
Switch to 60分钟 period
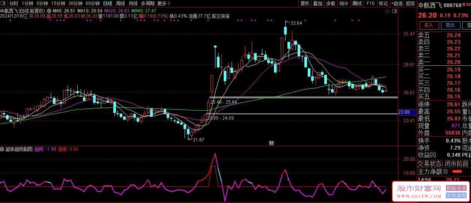tap(93, 4)
